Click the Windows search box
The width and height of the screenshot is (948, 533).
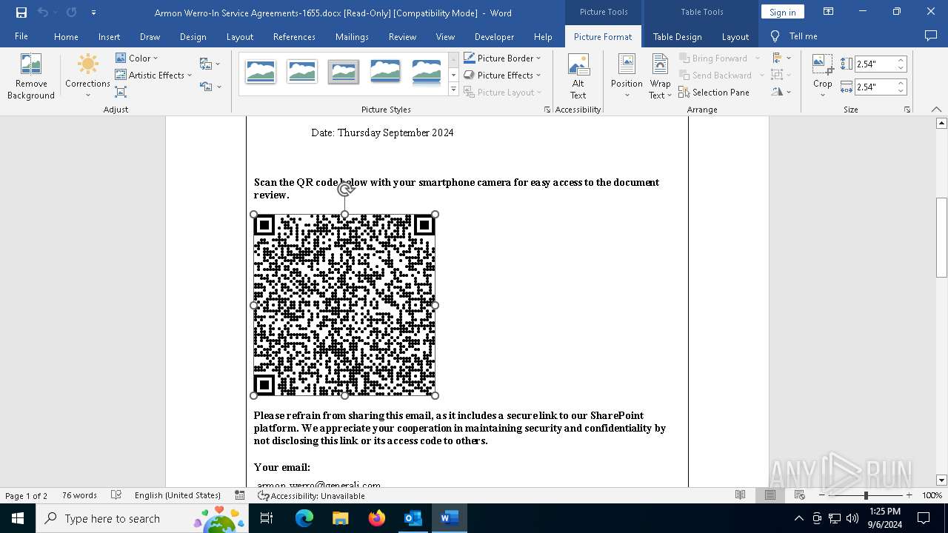(x=141, y=518)
